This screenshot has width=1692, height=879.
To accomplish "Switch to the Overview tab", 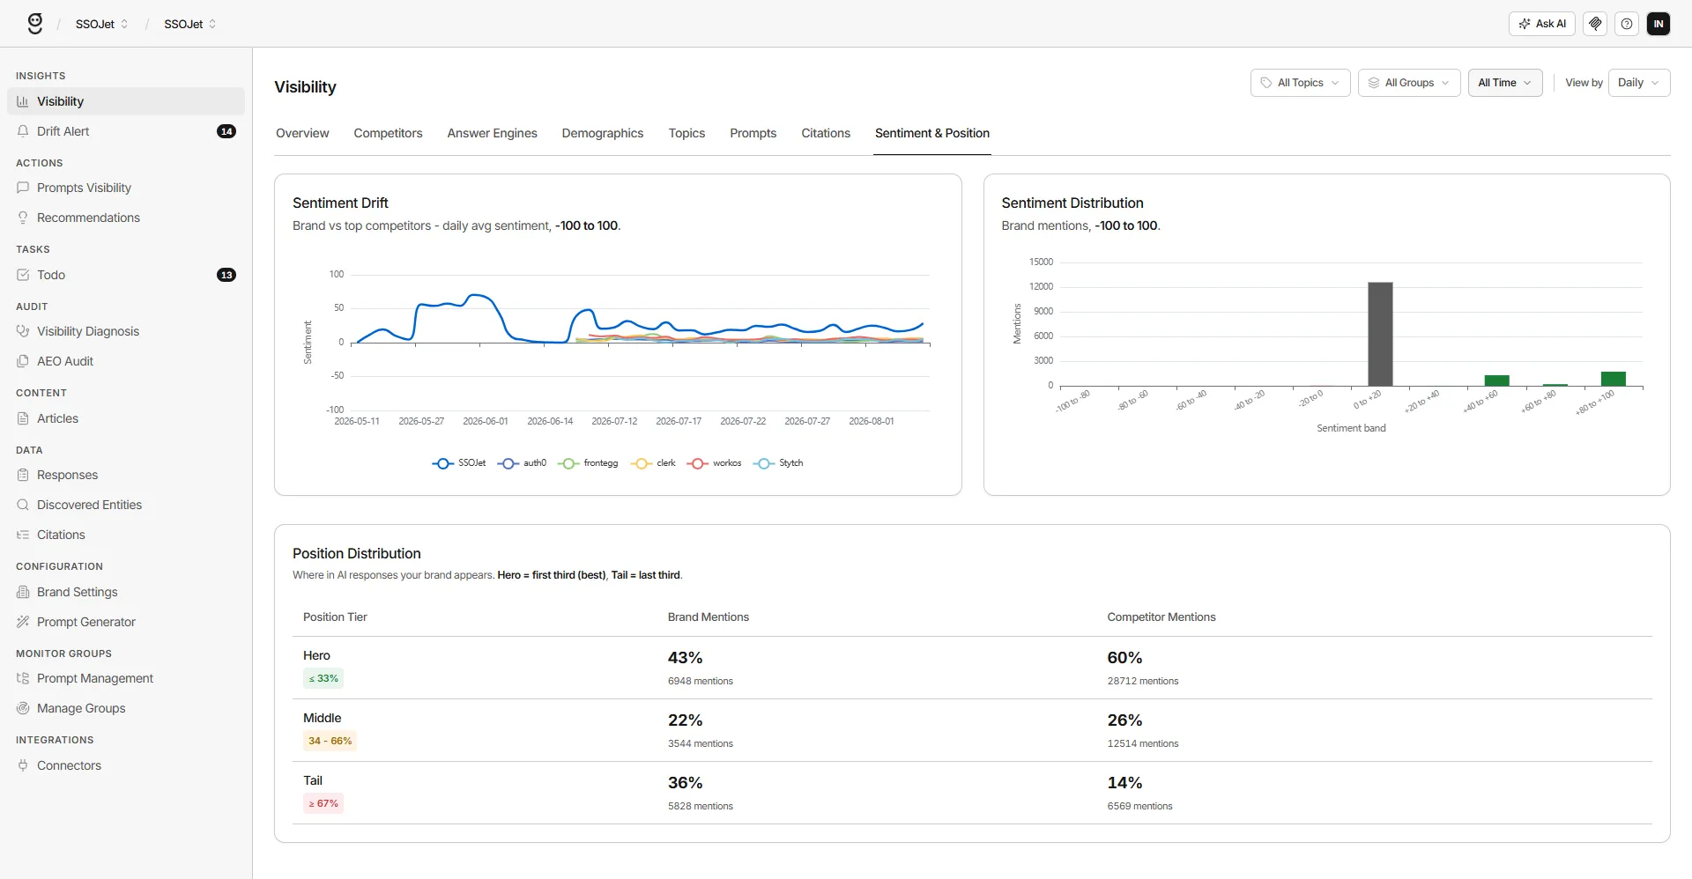I will (x=302, y=133).
